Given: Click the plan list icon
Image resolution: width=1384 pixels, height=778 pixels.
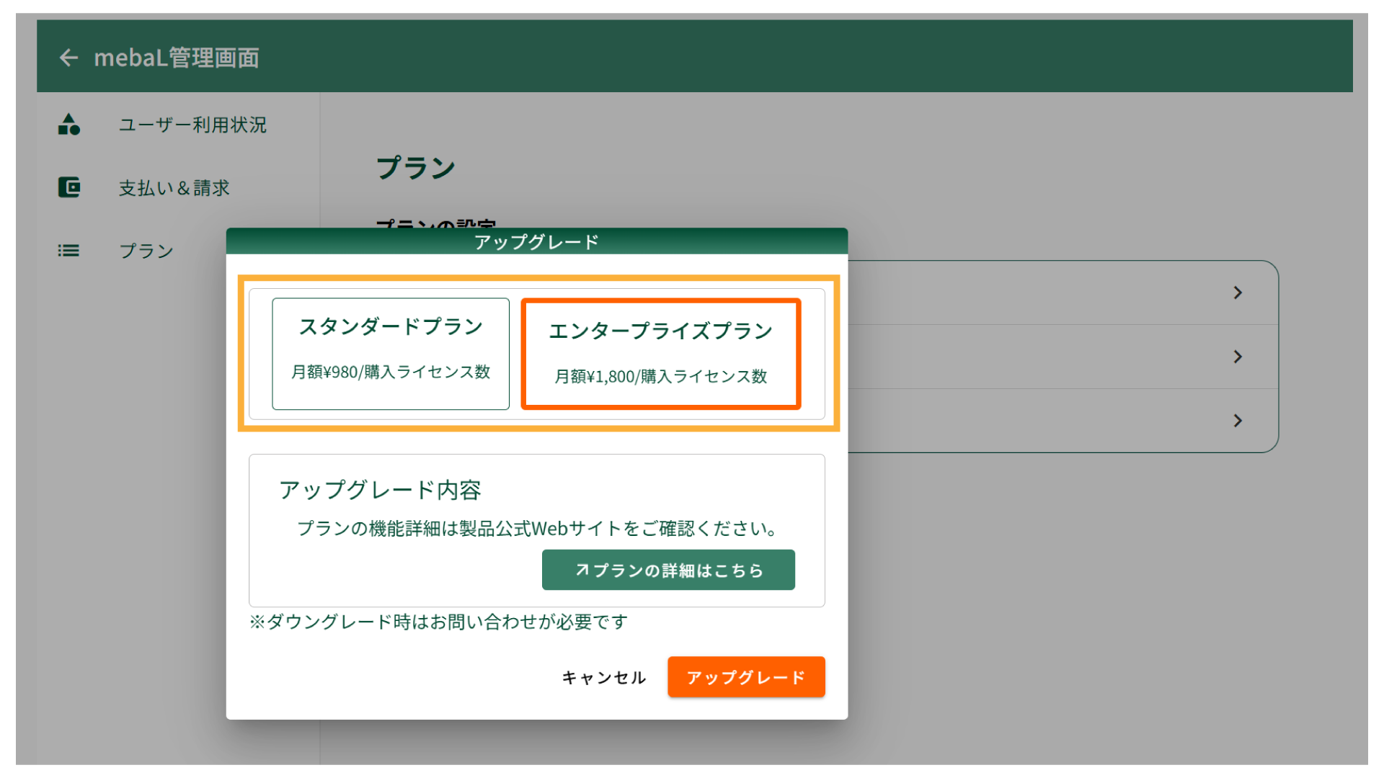Looking at the screenshot, I should [x=69, y=251].
